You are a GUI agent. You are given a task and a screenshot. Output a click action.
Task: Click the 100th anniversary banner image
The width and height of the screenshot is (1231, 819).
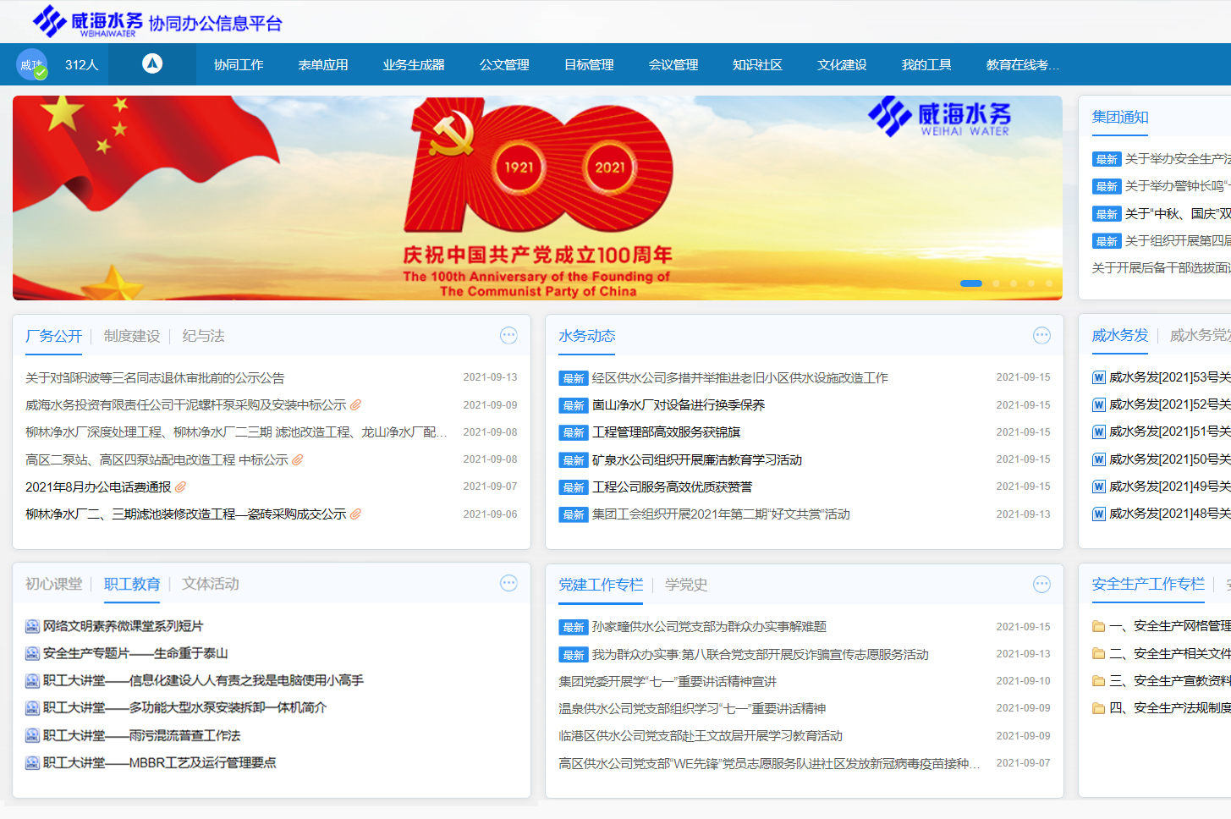click(537, 198)
